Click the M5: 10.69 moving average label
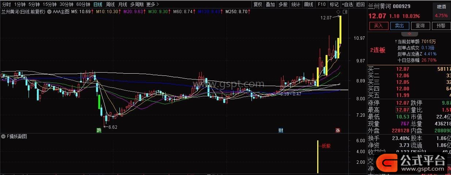 pyautogui.click(x=82, y=12)
